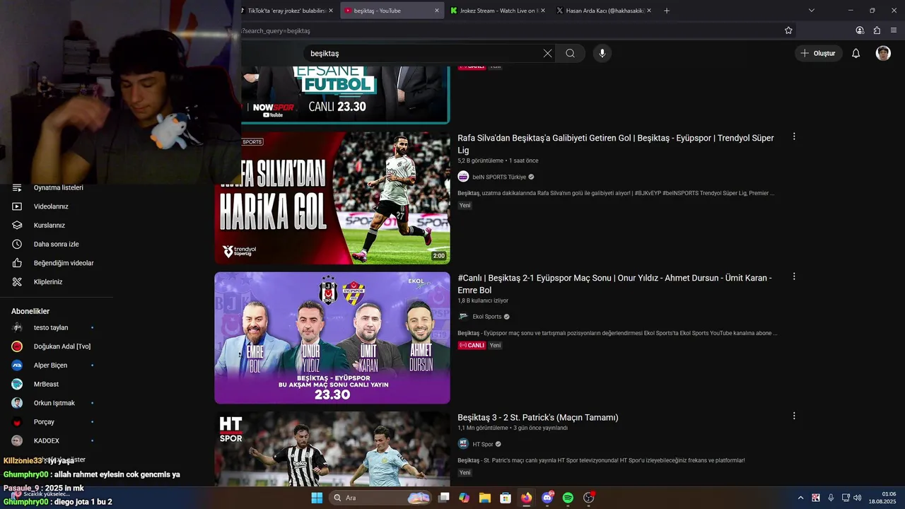Close the Jrokez Stream tab
The width and height of the screenshot is (905, 509).
click(x=543, y=11)
